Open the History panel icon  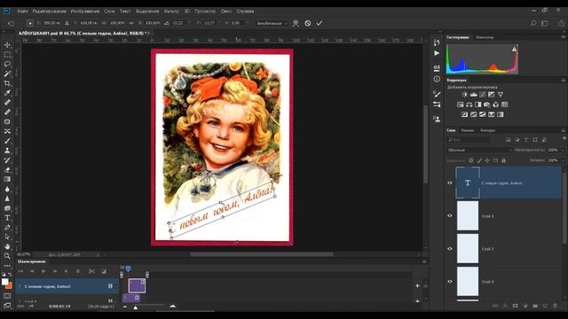(437, 43)
